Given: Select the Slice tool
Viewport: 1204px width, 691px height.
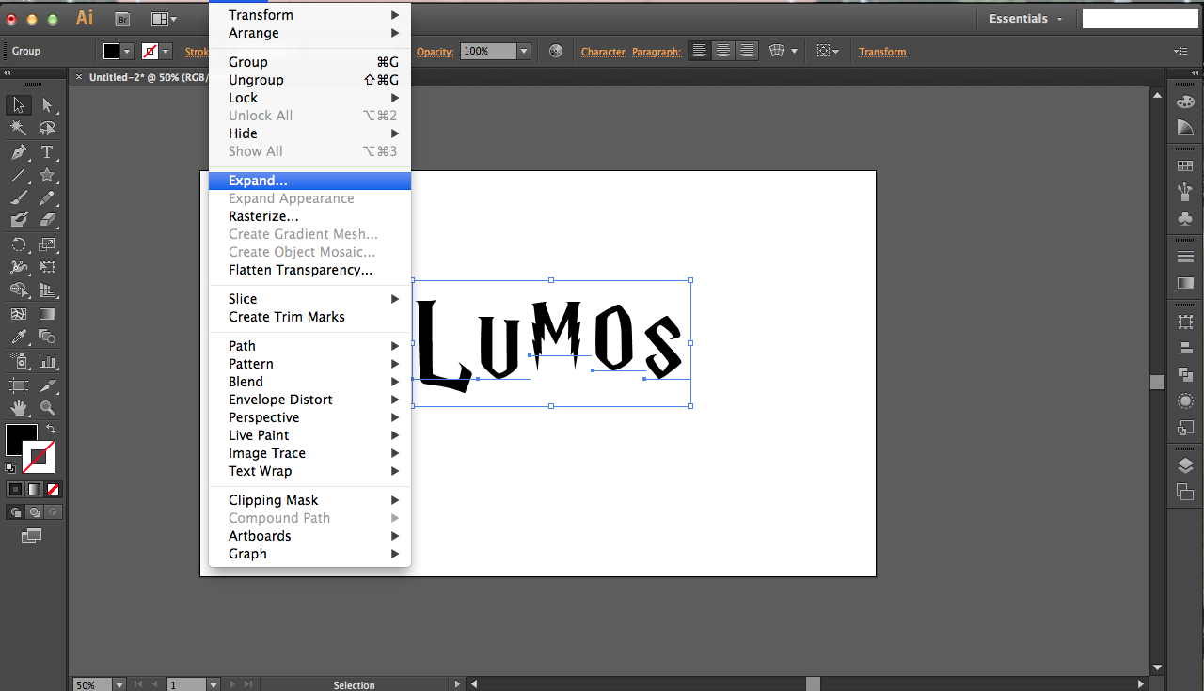Looking at the screenshot, I should click(x=47, y=385).
